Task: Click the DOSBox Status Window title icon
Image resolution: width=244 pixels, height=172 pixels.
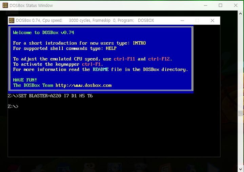Action: point(5,5)
